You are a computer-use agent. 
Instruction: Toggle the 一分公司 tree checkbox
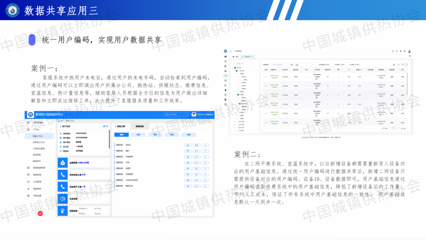click(x=236, y=70)
